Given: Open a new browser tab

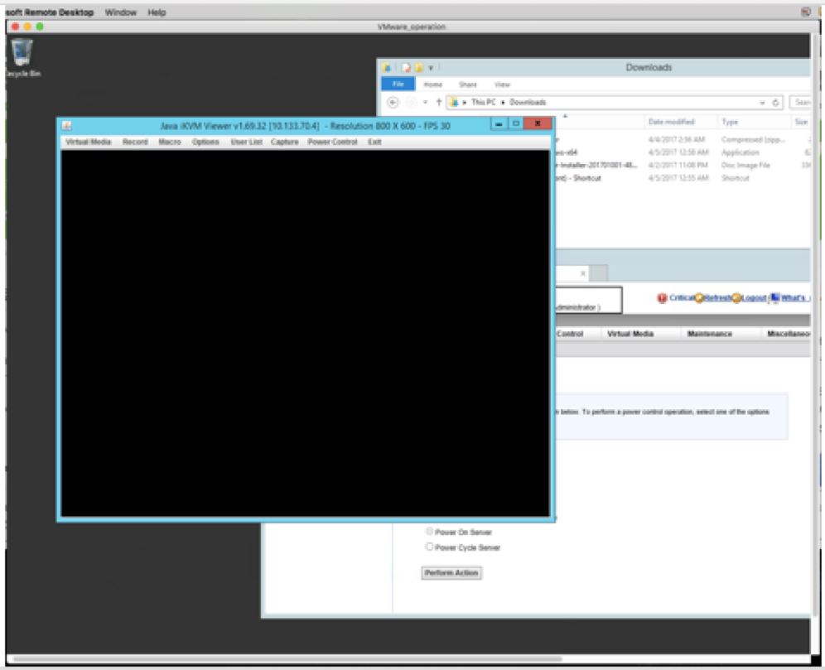Looking at the screenshot, I should tap(598, 273).
